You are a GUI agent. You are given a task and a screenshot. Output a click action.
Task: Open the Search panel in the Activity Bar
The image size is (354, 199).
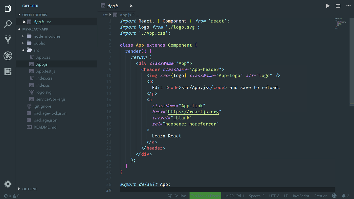[8, 24]
